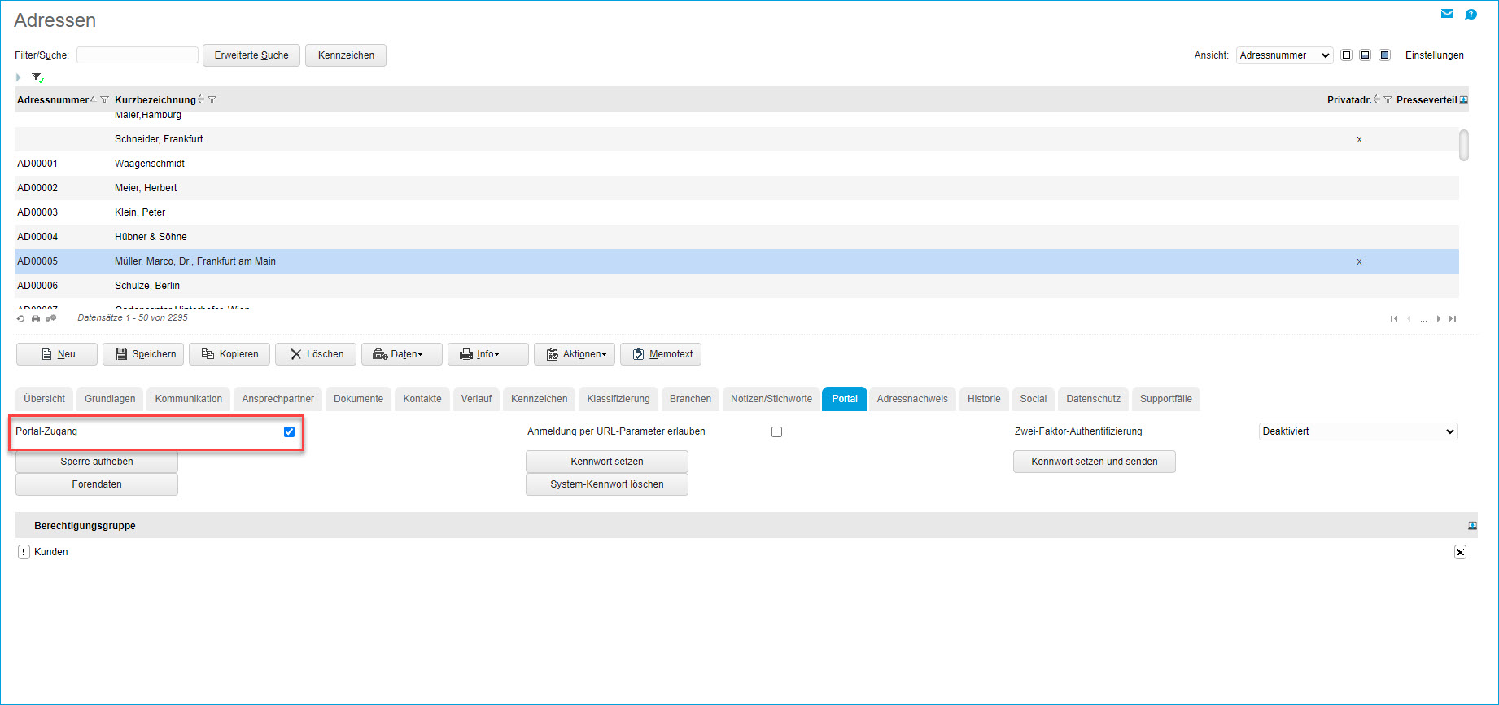This screenshot has height=705, width=1499.
Task: Go to the Dokumente tab
Action: pyautogui.click(x=358, y=399)
